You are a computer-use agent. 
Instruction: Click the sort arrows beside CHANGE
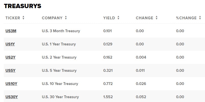pyautogui.click(x=157, y=18)
